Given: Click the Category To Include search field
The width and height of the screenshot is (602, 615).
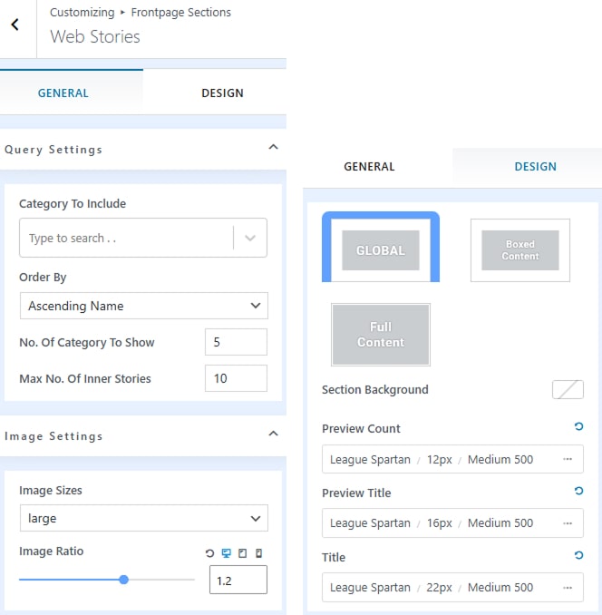Looking at the screenshot, I should click(125, 238).
